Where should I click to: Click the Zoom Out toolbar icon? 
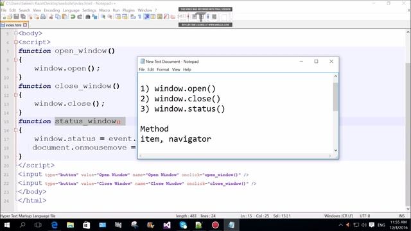[x=110, y=17]
